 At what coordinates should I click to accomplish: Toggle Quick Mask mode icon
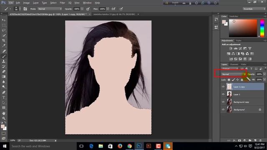coord(4,133)
